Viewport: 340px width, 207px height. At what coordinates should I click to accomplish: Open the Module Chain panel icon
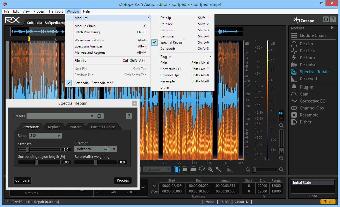294,35
